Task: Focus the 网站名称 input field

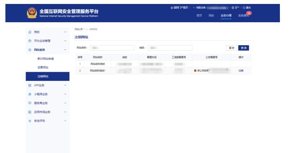Action: pos(112,48)
